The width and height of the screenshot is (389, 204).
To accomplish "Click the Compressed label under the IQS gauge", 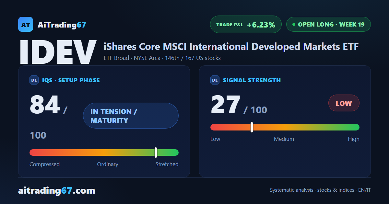I will pyautogui.click(x=44, y=164).
